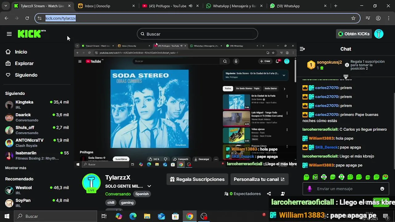Open the Kick profile avatar menu
Image resolution: width=395 pixels, height=222 pixels.
379,34
